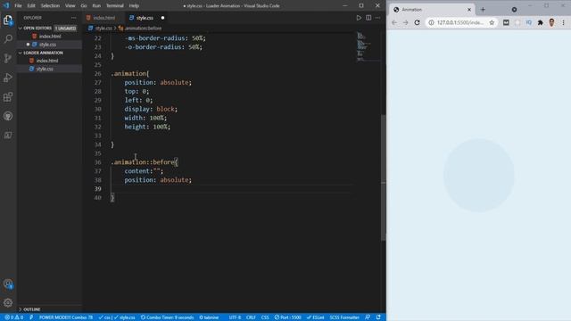Open the Extensions view
Image resolution: width=571 pixels, height=321 pixels.
(x=8, y=97)
